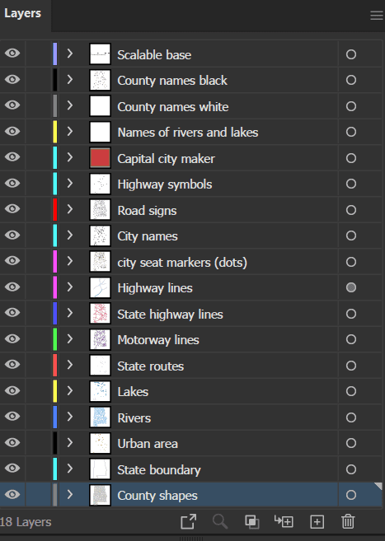Click the Create New Sublayer icon
Screen dimensions: 385x541
(x=284, y=521)
